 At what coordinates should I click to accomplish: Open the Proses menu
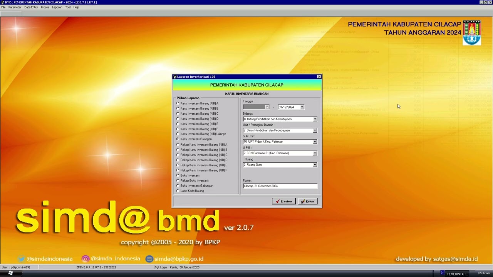pos(45,7)
